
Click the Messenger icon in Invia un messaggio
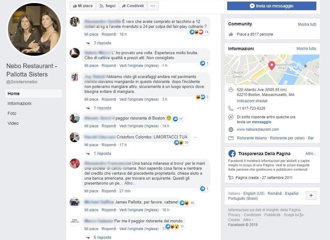pos(252,6)
